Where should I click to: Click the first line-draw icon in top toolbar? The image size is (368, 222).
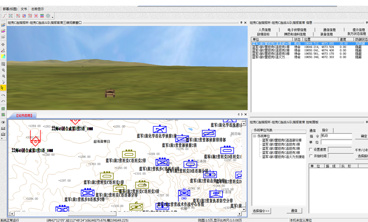5,16
